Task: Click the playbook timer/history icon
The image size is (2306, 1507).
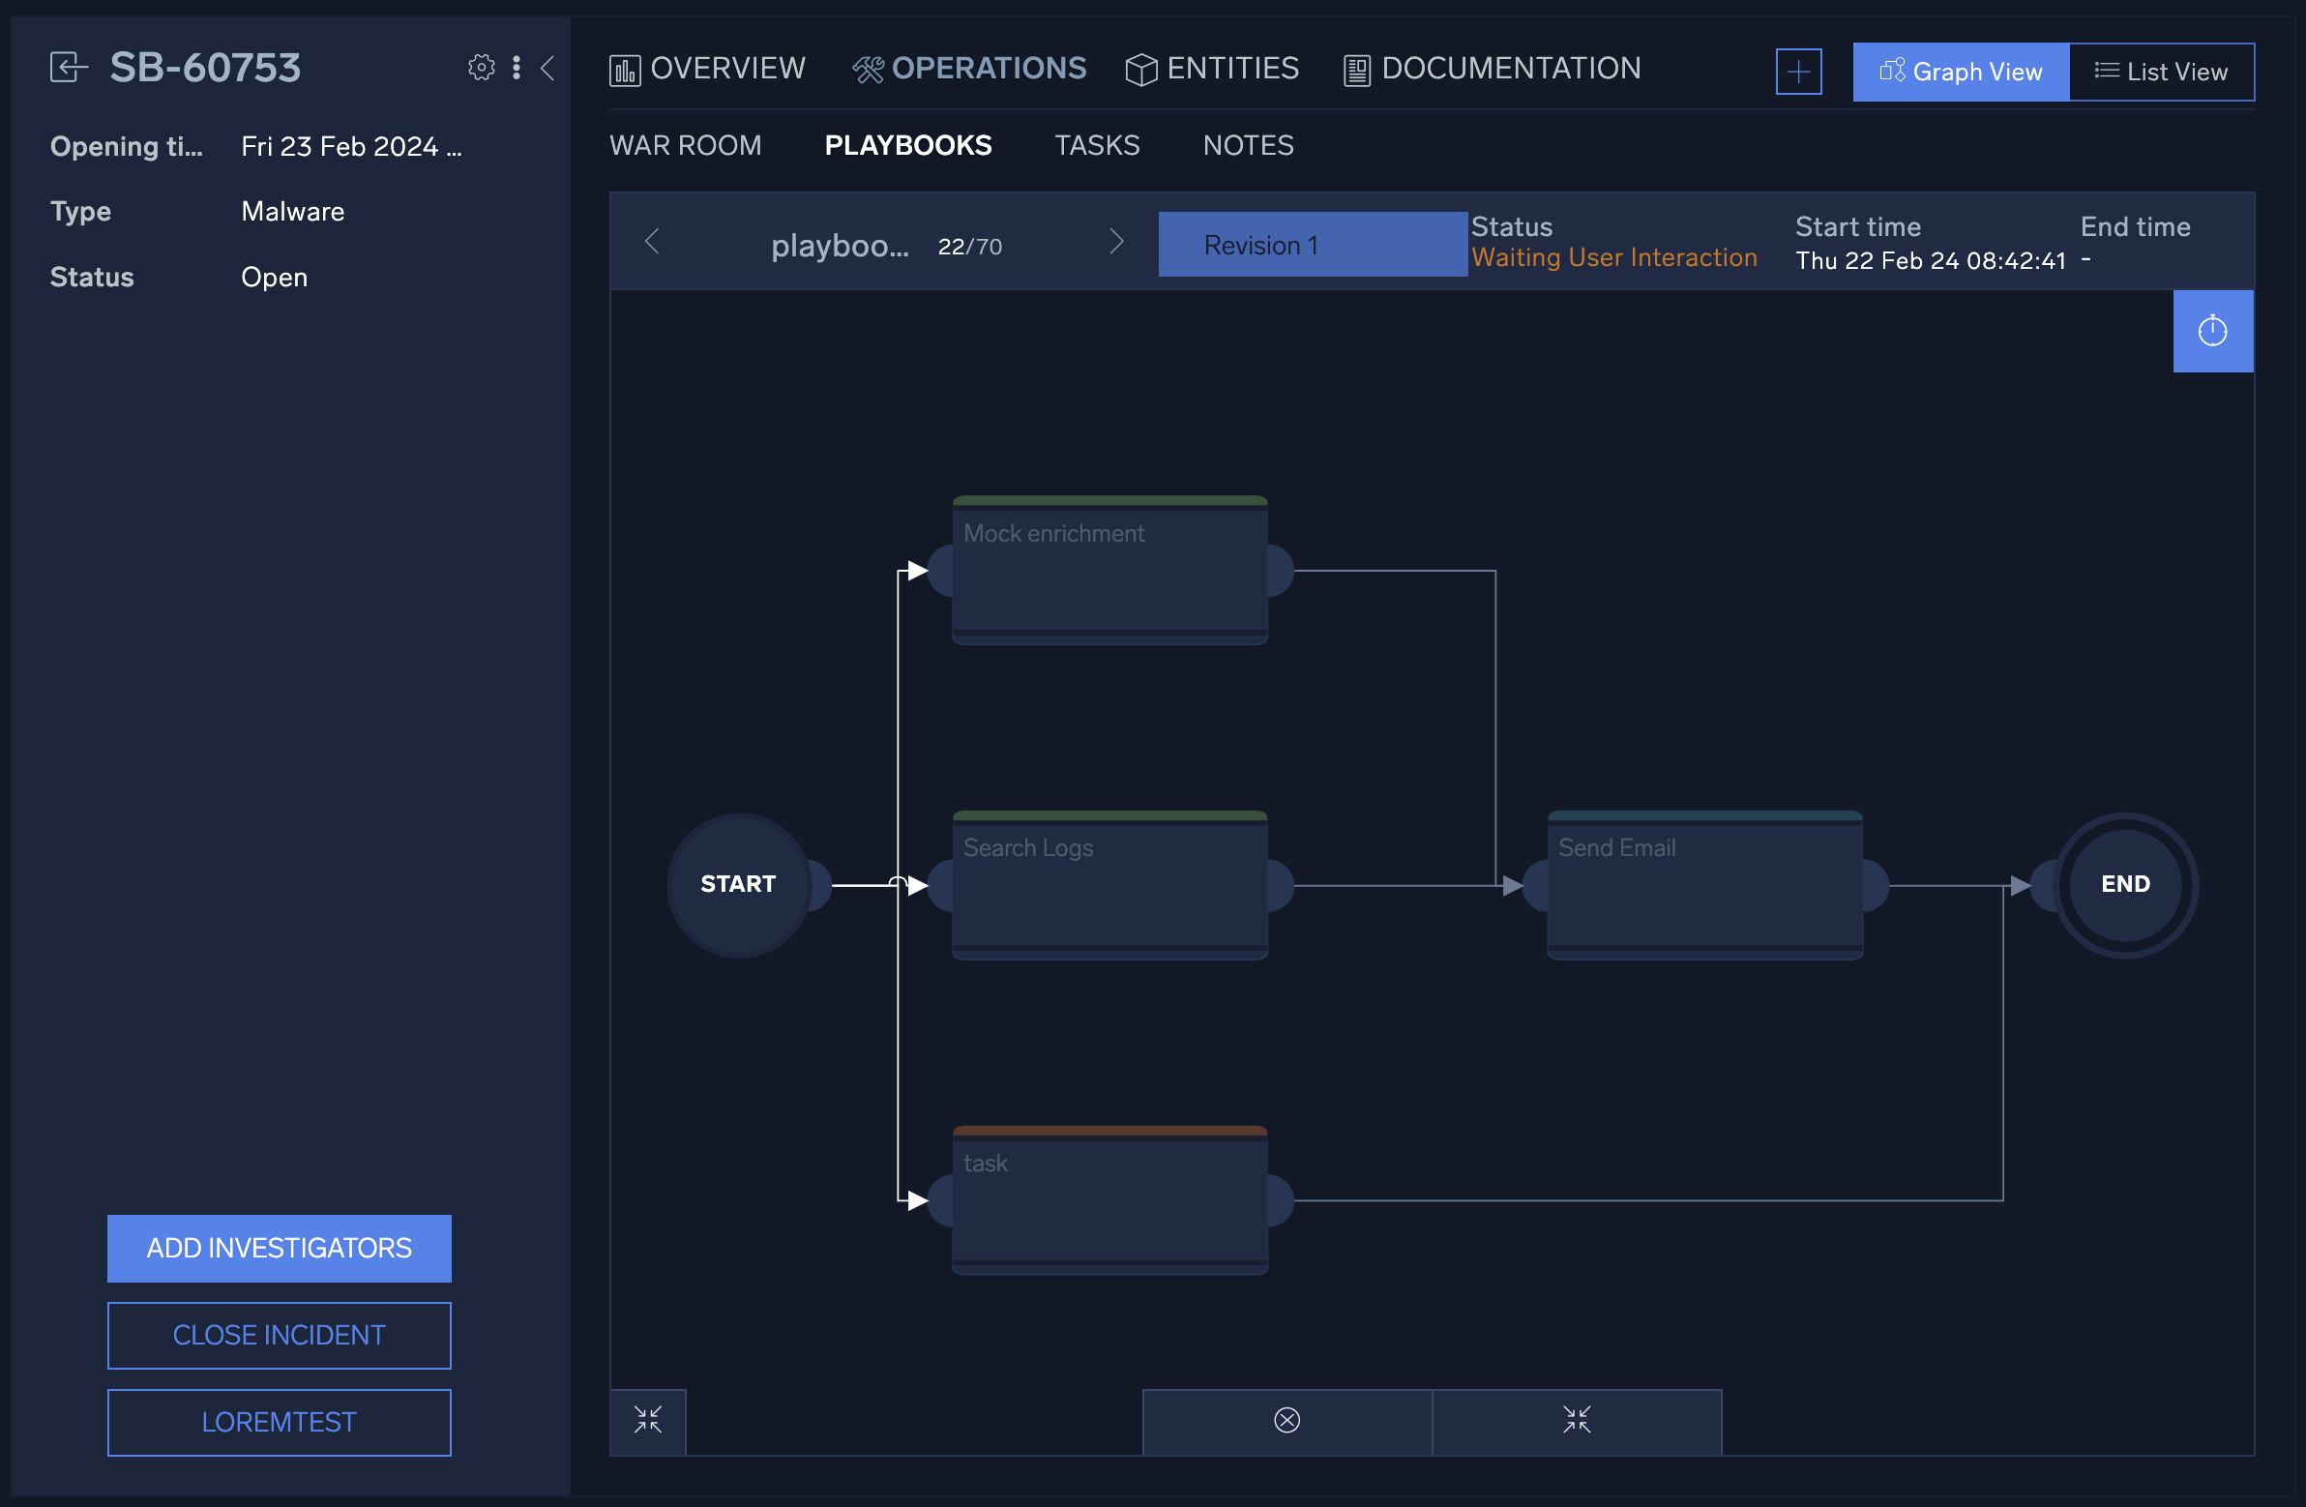Action: pyautogui.click(x=2213, y=330)
